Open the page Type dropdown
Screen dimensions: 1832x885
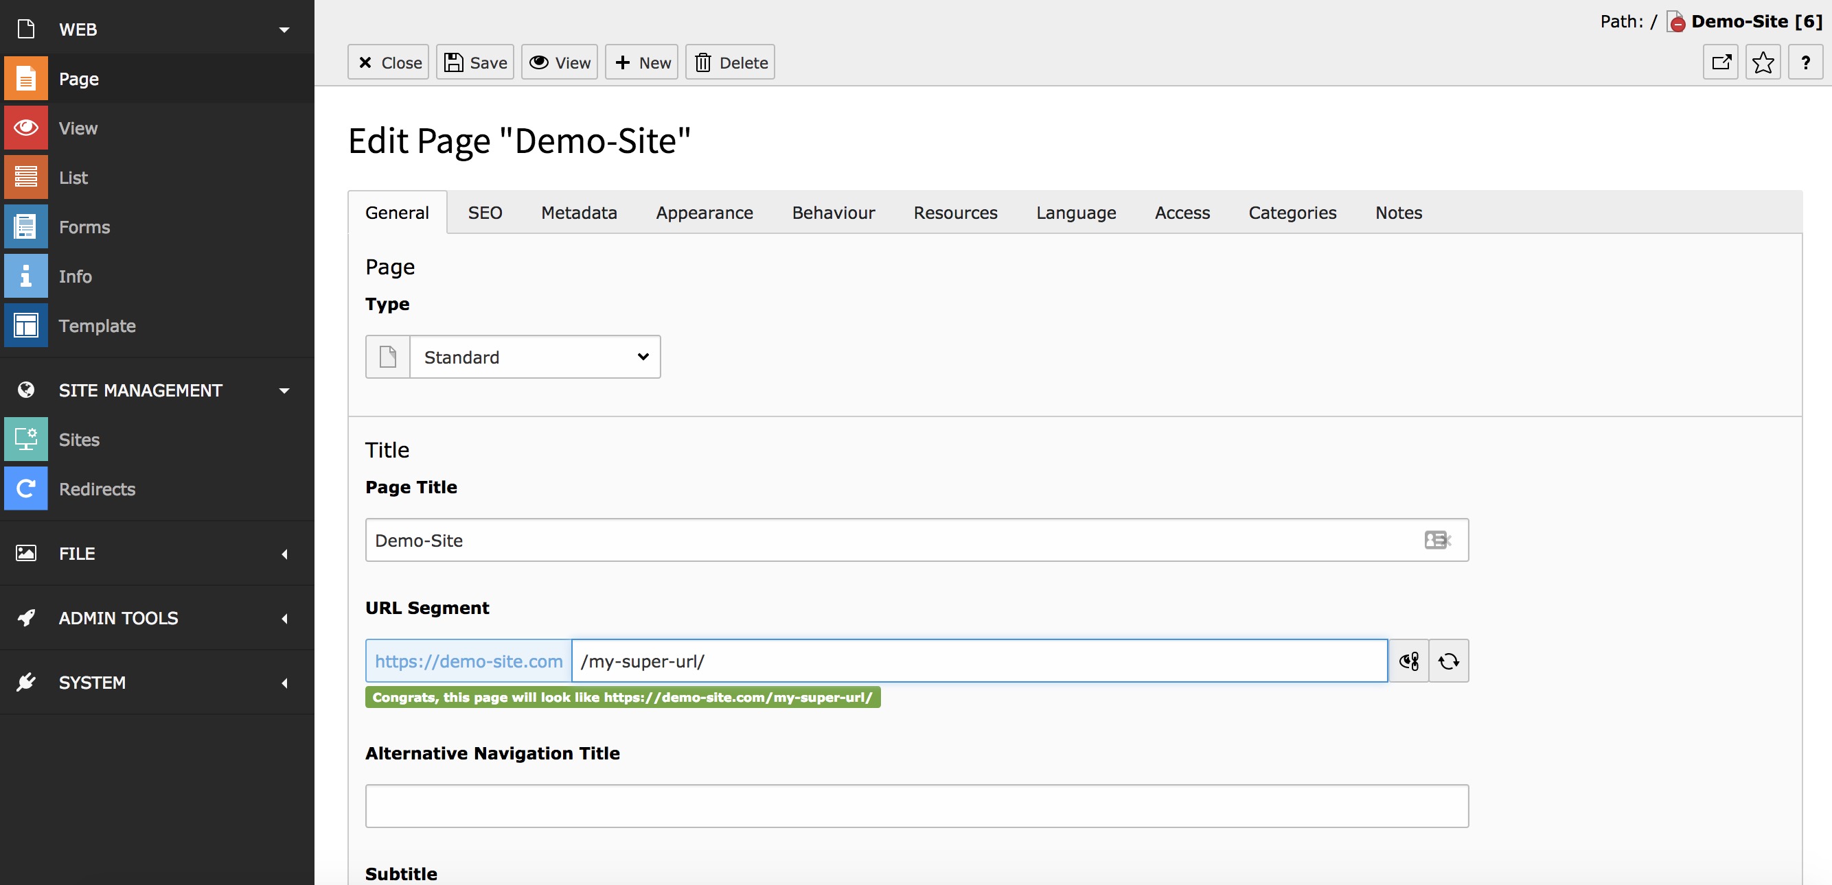click(x=535, y=357)
